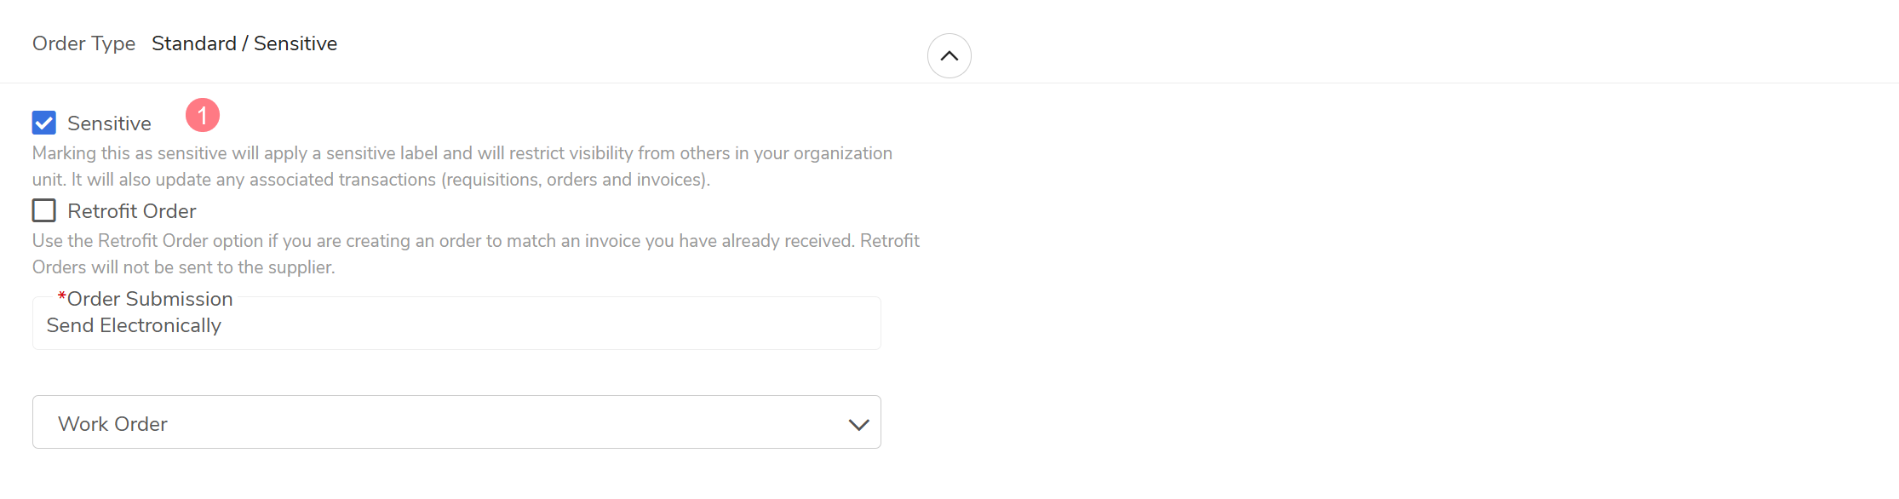The image size is (1899, 499).
Task: Click the "Sensitive" checkbox label text
Action: 109,123
